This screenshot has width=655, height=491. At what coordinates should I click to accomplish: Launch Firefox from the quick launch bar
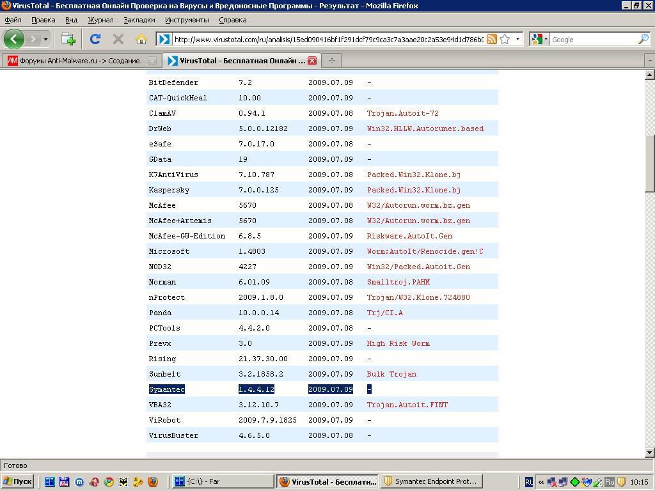(153, 482)
